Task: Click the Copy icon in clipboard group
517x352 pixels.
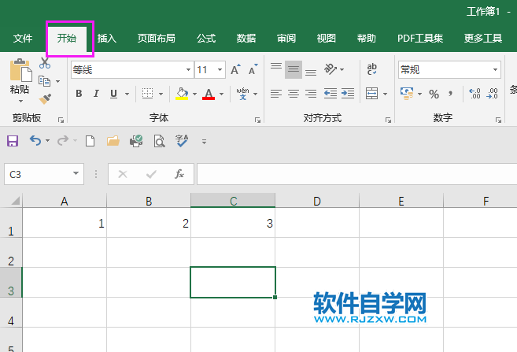Action: pyautogui.click(x=45, y=81)
